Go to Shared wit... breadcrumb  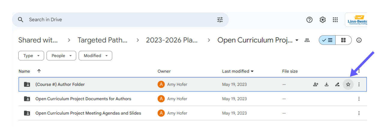click(38, 40)
